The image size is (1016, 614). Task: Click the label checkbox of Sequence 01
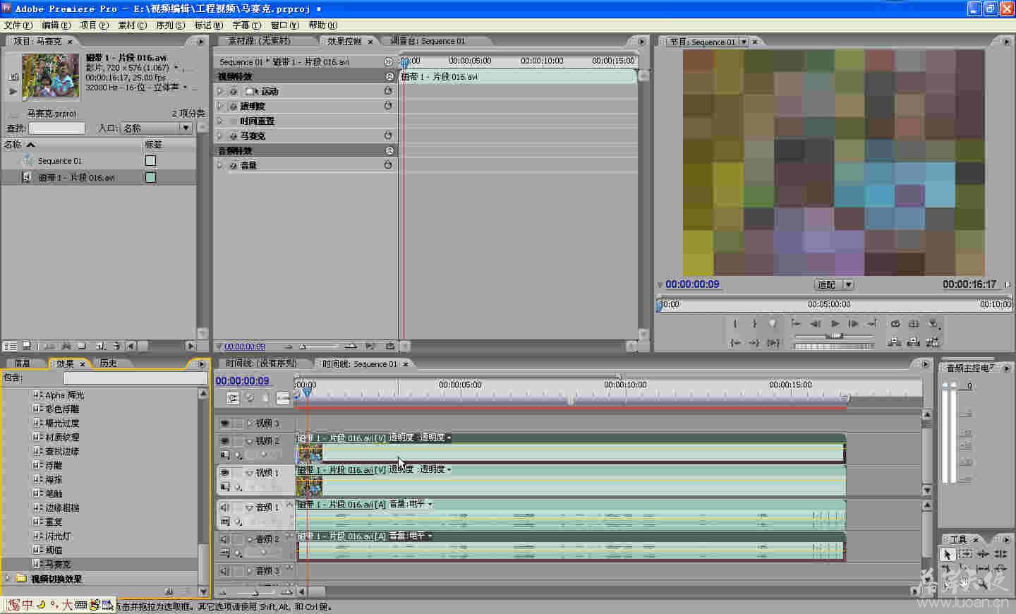click(x=150, y=161)
